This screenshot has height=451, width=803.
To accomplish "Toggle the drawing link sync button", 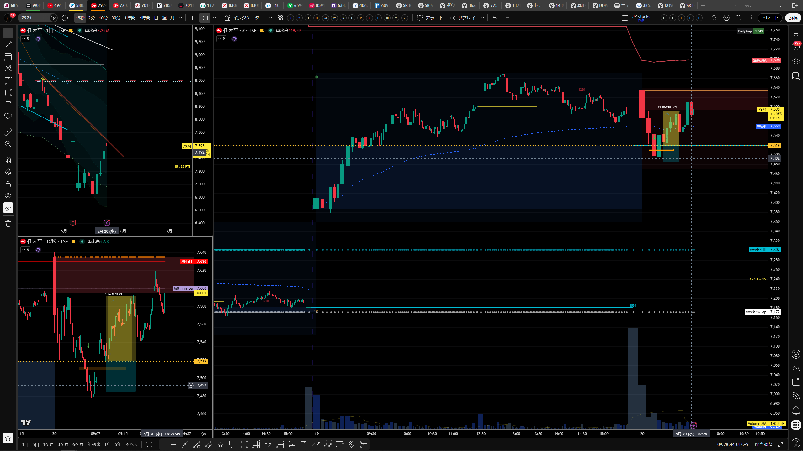I will [x=8, y=208].
